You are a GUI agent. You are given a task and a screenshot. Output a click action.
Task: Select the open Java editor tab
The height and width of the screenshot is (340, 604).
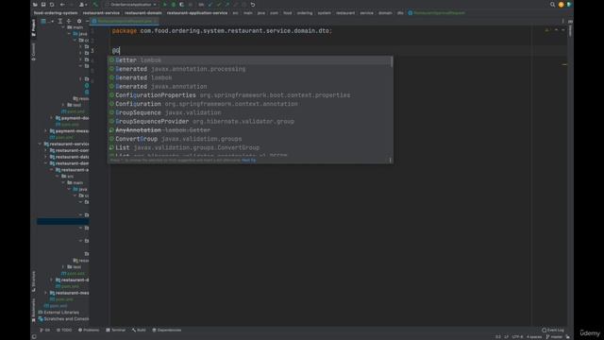125,21
